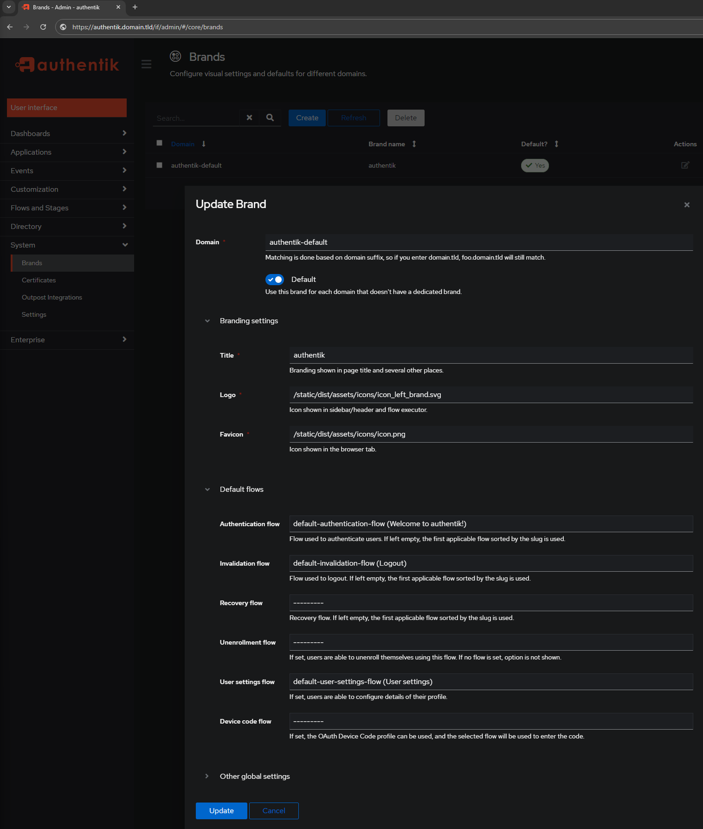Viewport: 703px width, 829px height.
Task: Click the browser address bar URL
Action: (x=148, y=27)
